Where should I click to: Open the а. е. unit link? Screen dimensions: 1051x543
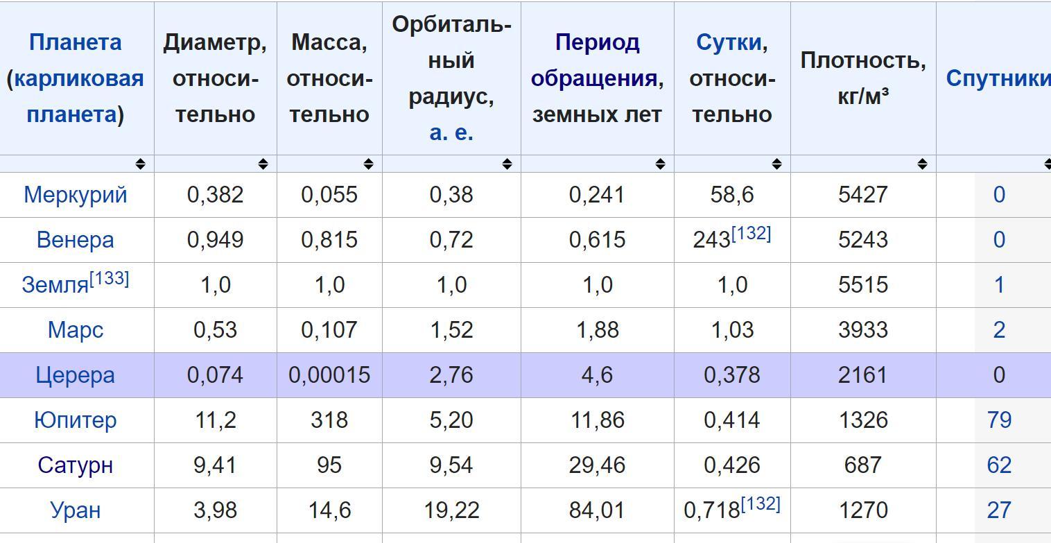(x=451, y=132)
